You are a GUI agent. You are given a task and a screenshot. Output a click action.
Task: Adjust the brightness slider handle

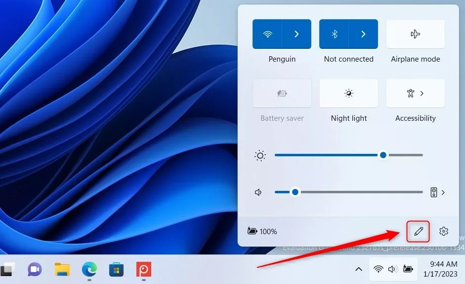tap(383, 155)
